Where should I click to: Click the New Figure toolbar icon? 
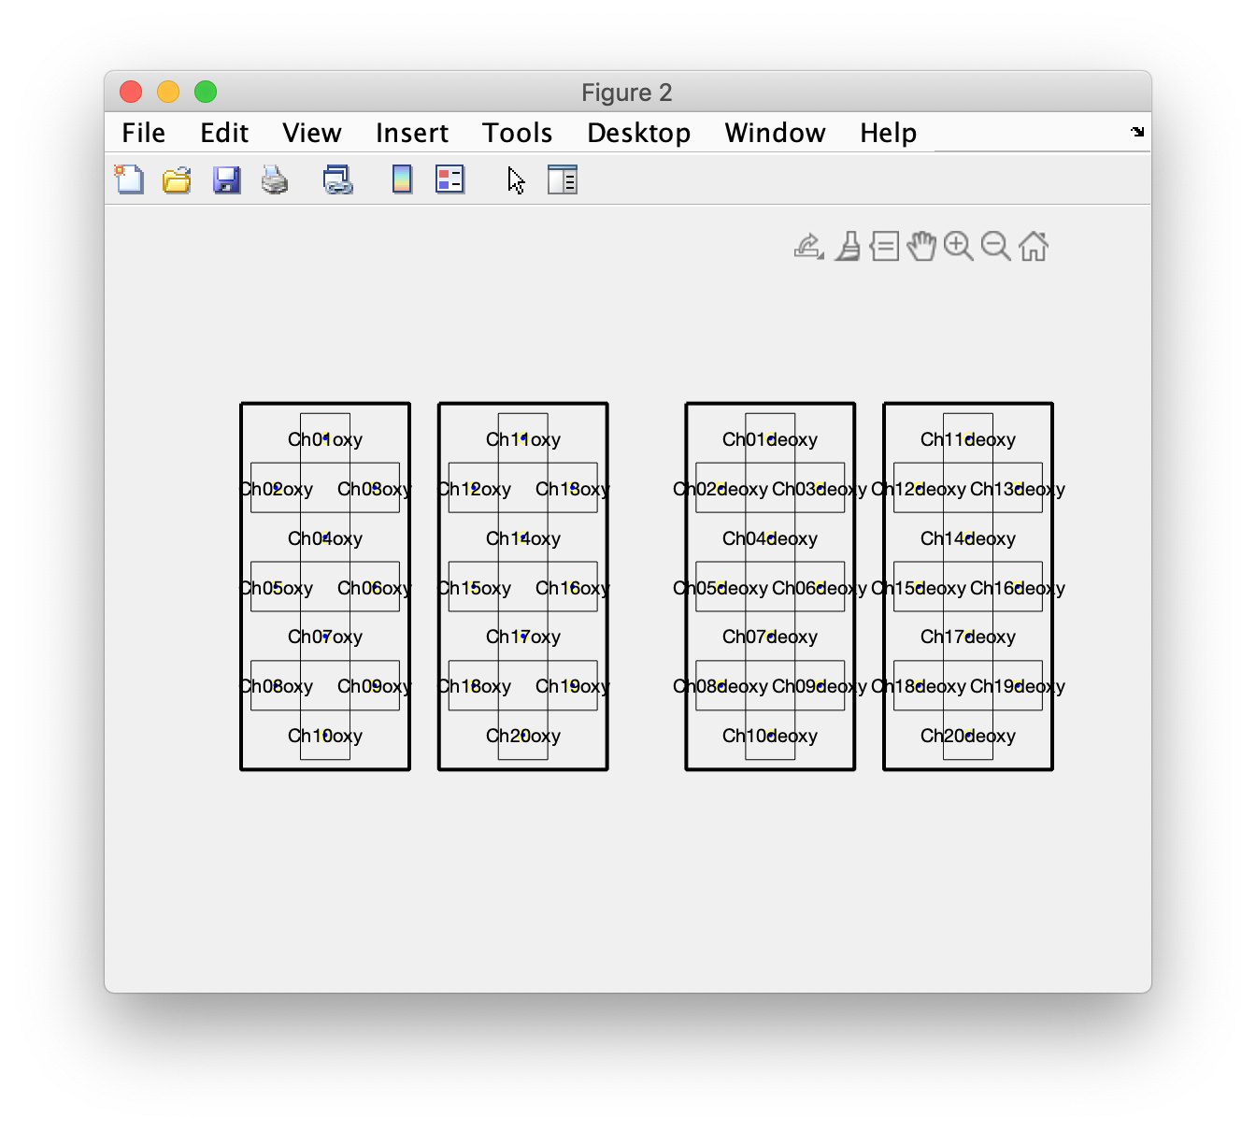coord(129,179)
